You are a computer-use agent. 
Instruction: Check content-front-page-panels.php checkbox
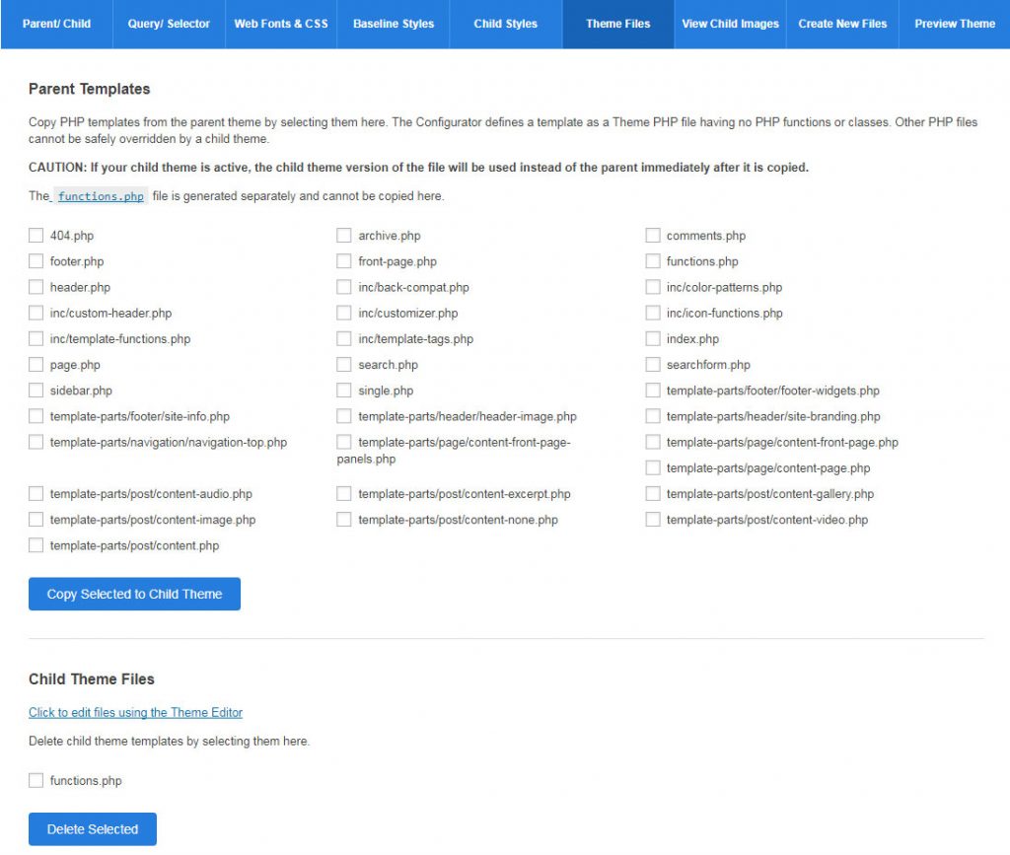(x=344, y=442)
